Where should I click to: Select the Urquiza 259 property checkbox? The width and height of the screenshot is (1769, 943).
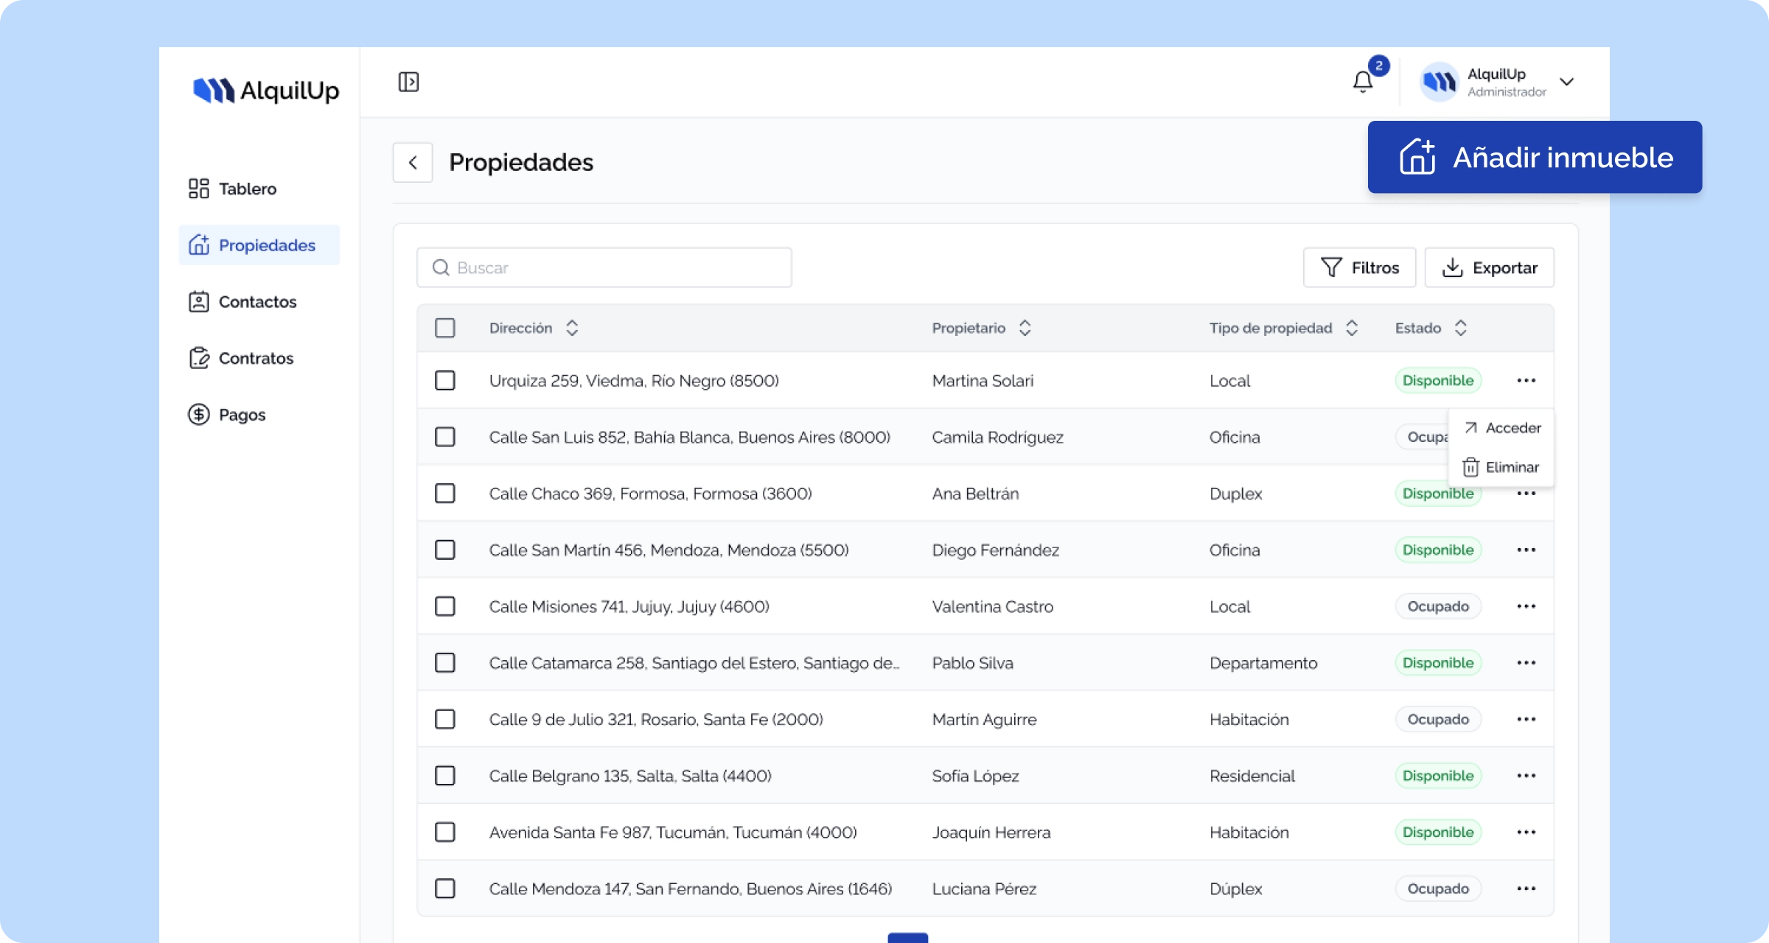point(445,381)
